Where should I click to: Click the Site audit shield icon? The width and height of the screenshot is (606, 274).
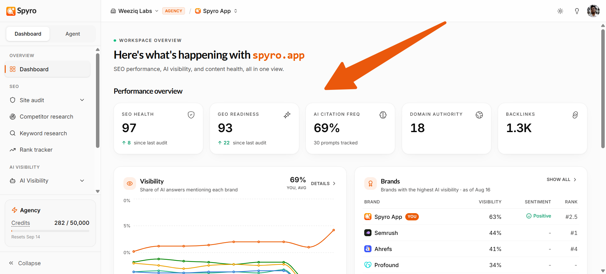coord(13,100)
